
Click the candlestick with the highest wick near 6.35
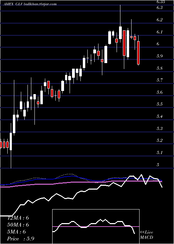point(120,24)
